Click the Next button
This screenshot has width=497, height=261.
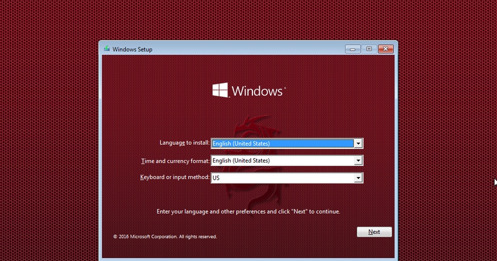[374, 232]
